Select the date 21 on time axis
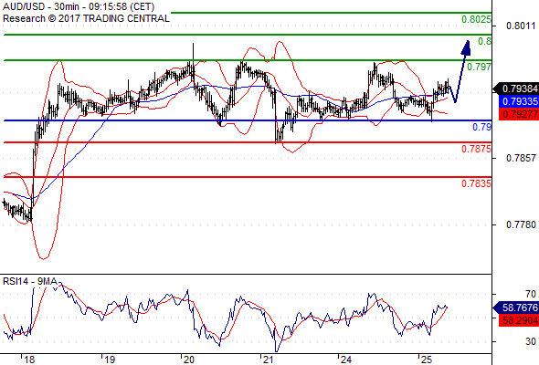This screenshot has width=539, height=365. [x=268, y=360]
